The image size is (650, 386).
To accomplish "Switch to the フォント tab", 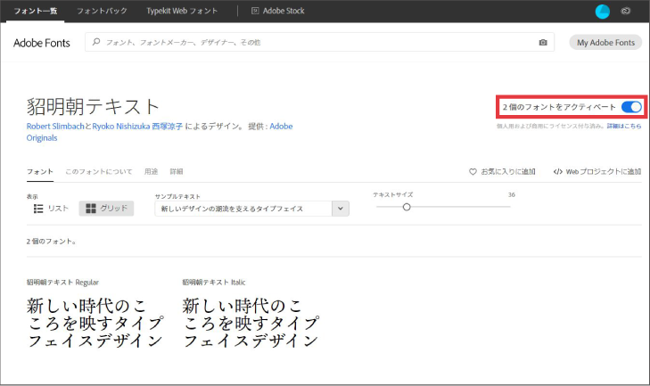I will point(40,172).
